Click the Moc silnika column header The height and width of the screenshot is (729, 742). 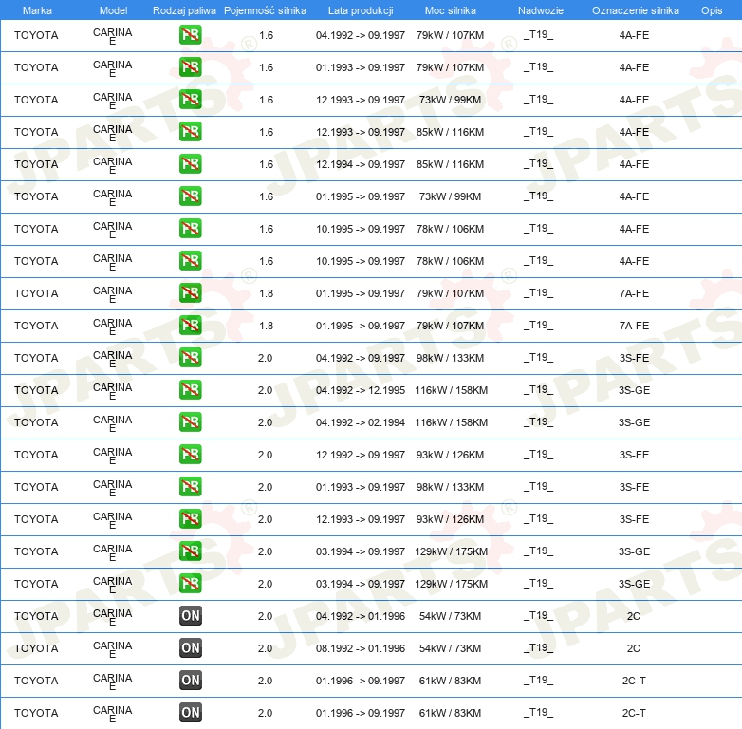click(450, 10)
